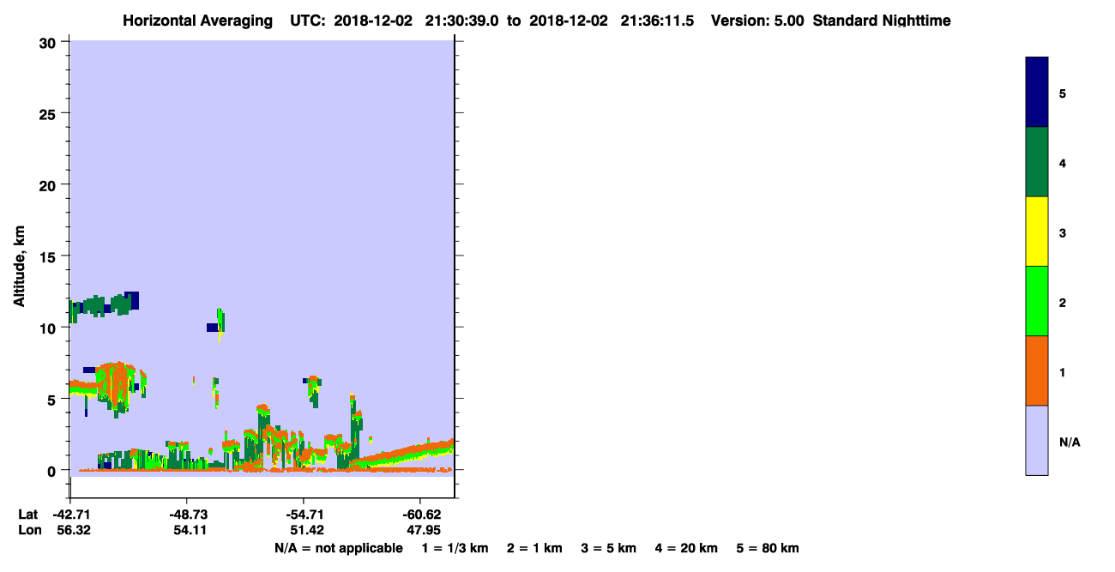Click the 'Lat' row label
Screen dimensions: 1115x572
click(27, 515)
